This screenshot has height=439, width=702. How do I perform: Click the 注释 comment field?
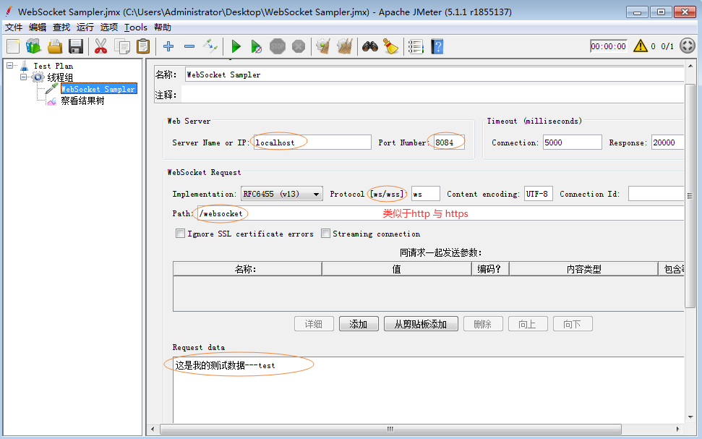tap(432, 95)
